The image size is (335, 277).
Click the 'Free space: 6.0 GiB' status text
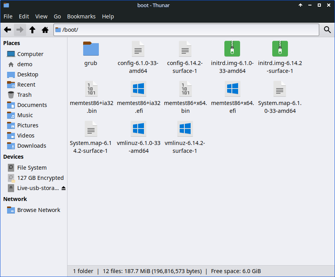236,271
